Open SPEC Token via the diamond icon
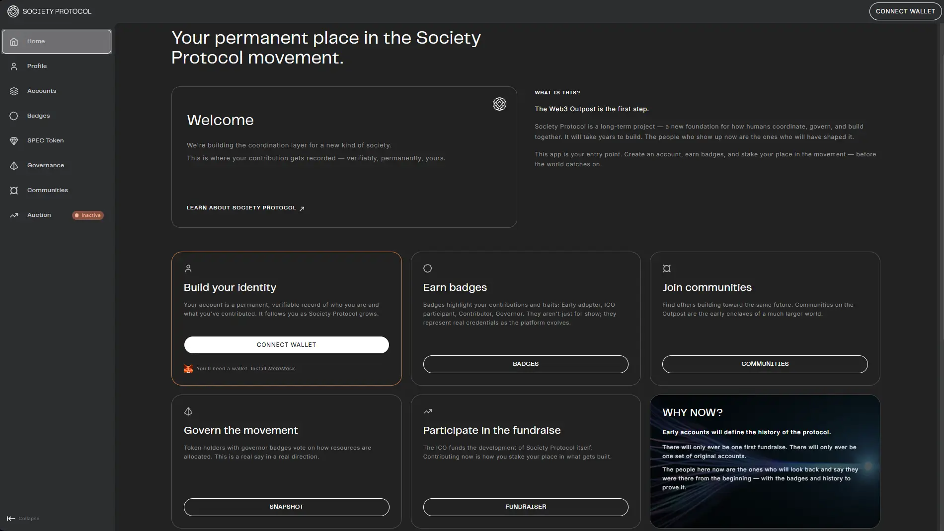Screen dimensions: 944x531 [x=14, y=141]
